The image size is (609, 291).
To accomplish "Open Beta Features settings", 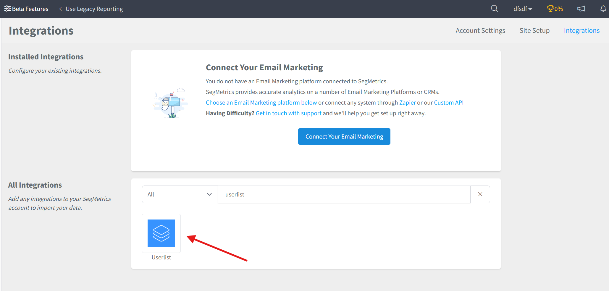I will pyautogui.click(x=26, y=9).
